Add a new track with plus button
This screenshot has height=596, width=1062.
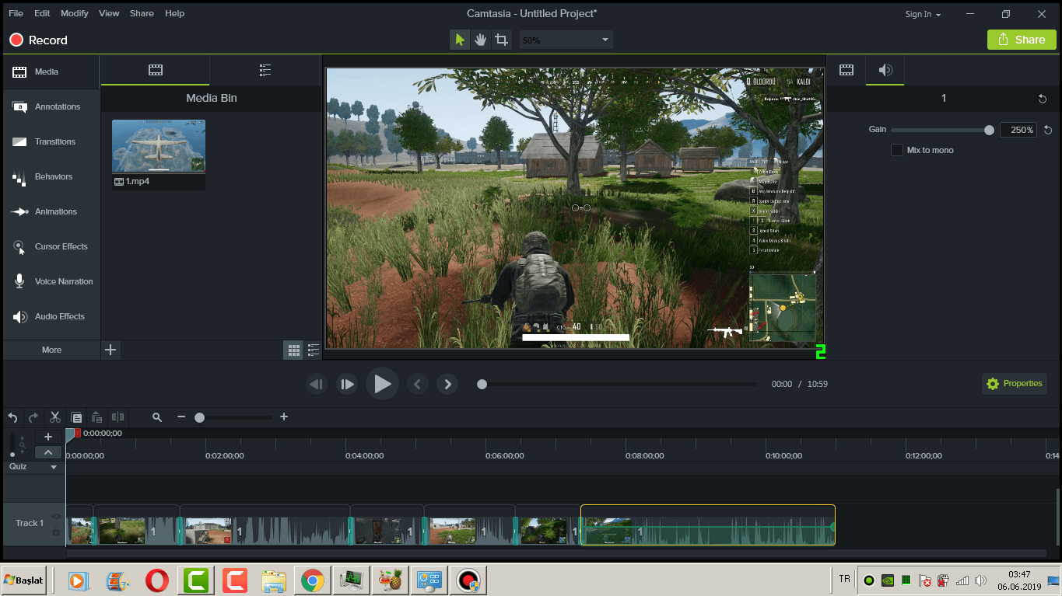click(47, 437)
